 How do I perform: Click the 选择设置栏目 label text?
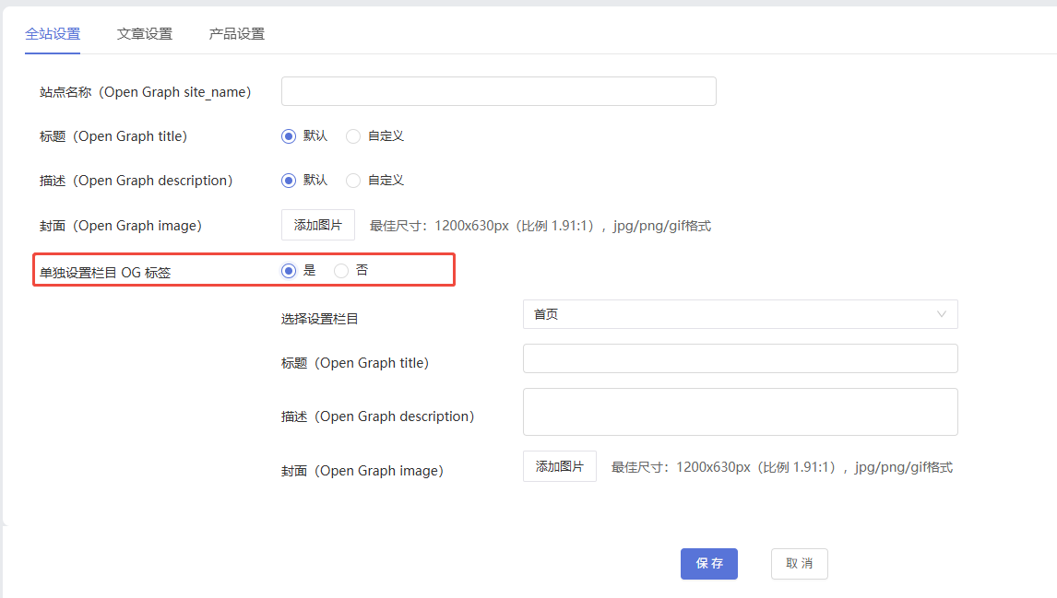[x=319, y=319]
